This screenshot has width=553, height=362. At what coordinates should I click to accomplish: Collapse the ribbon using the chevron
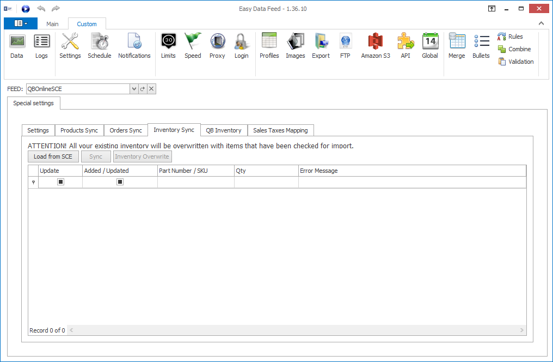click(541, 23)
